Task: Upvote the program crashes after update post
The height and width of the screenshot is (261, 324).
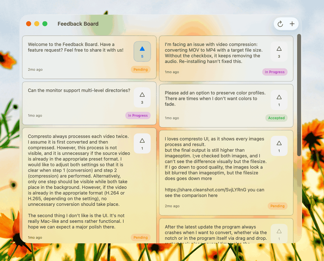Action: 279,234
